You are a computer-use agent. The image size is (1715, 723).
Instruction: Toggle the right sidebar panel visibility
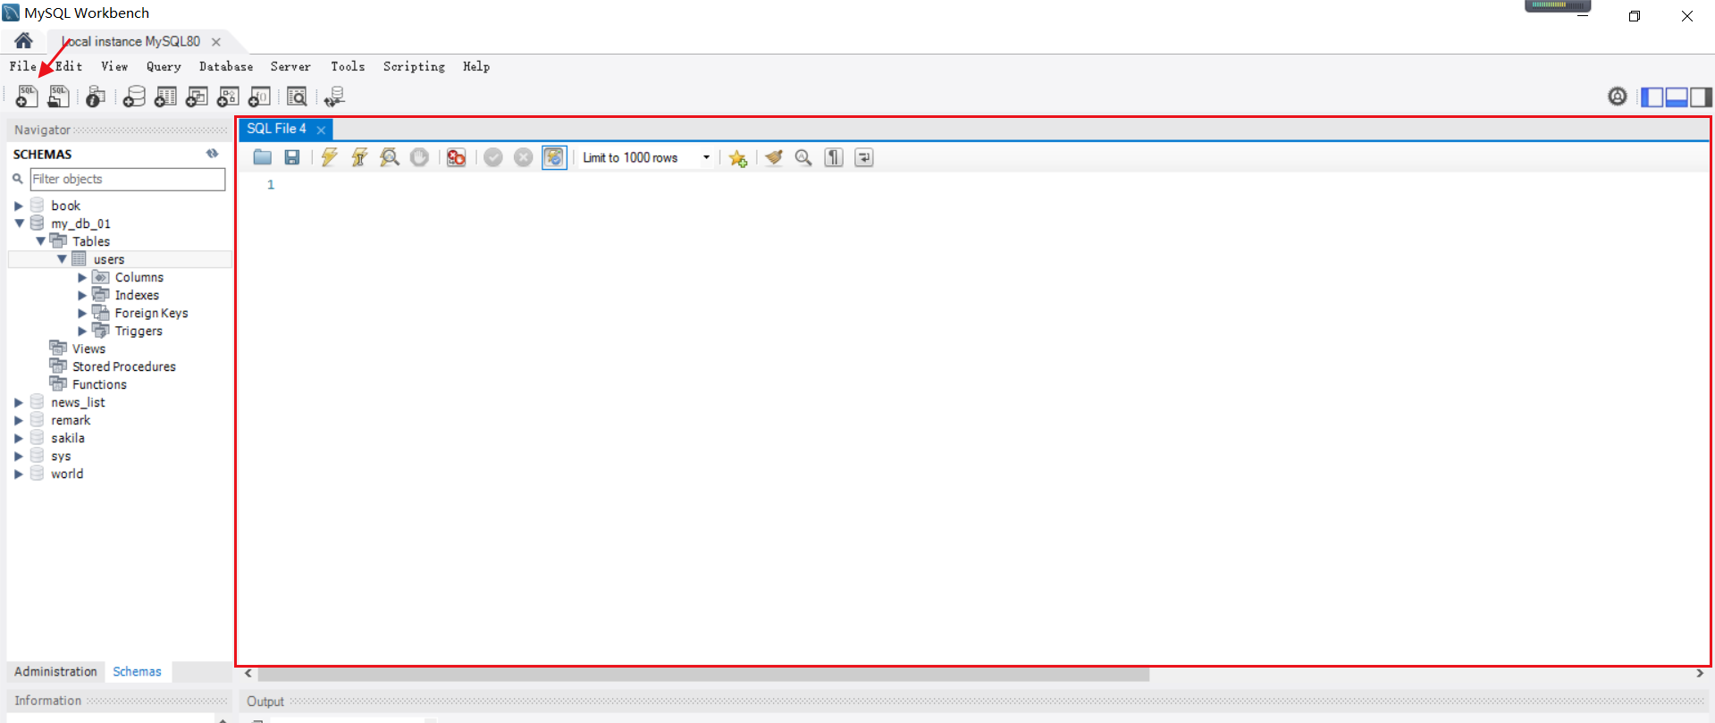click(x=1701, y=97)
